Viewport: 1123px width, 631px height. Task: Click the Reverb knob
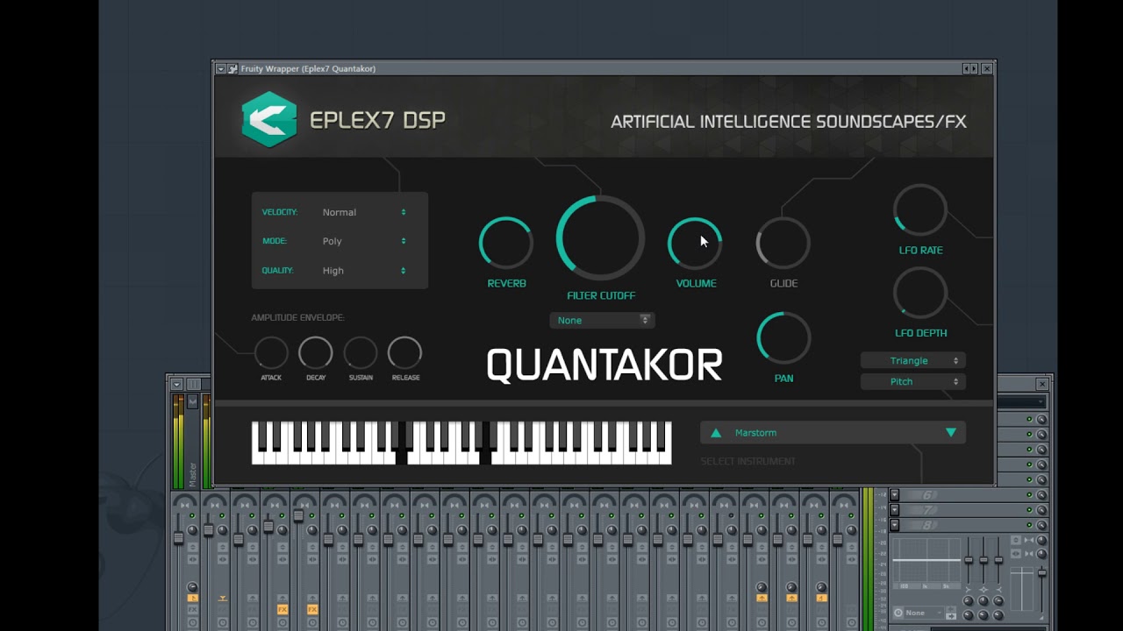point(506,243)
